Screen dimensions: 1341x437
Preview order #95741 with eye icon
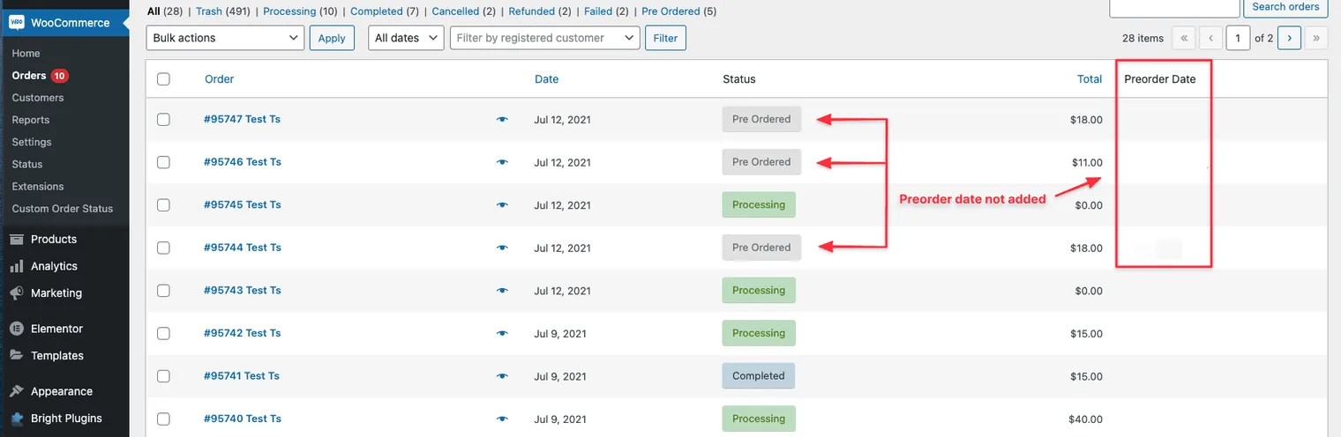click(x=503, y=376)
